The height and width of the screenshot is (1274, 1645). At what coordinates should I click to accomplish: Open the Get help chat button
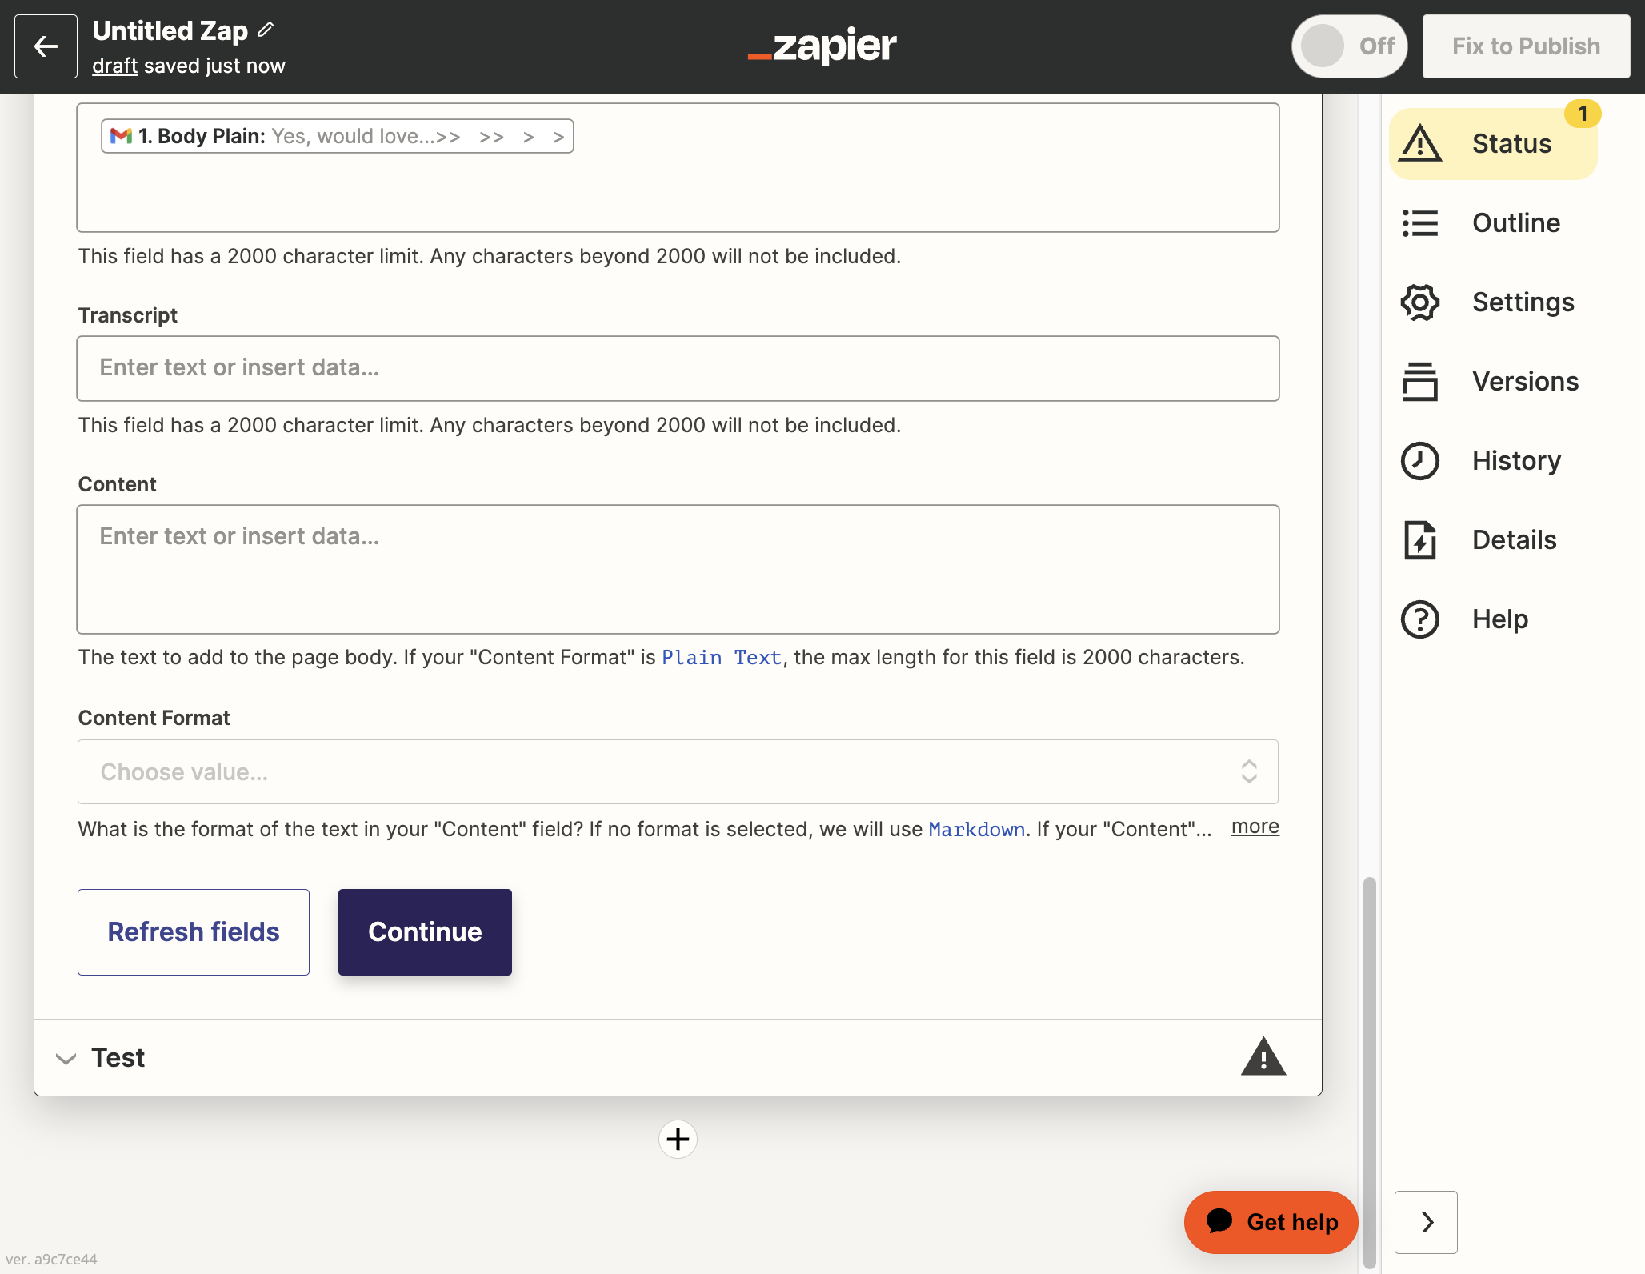coord(1271,1222)
